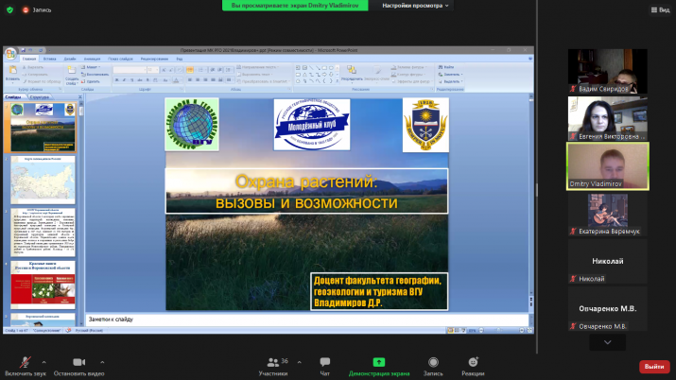676x380 pixels.
Task: Click the PowerPoint Office round button
Action: coord(10,54)
